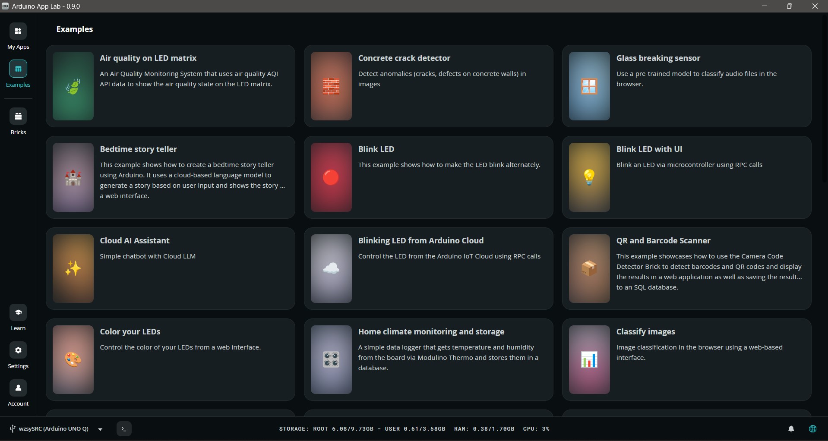828x441 pixels.
Task: Click the Bedtime story castle thumbnail
Action: [73, 177]
